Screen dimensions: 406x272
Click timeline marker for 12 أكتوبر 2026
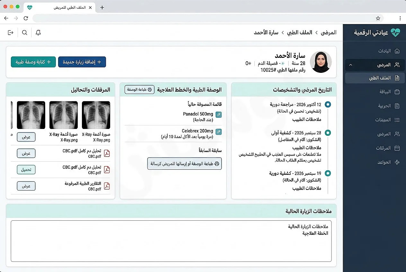328,104
